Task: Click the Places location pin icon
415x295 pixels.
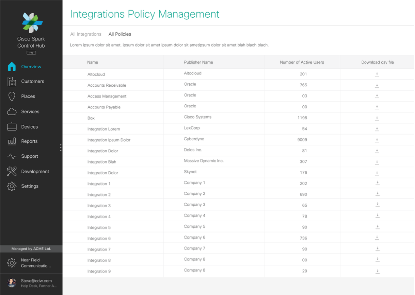Action: [x=12, y=97]
